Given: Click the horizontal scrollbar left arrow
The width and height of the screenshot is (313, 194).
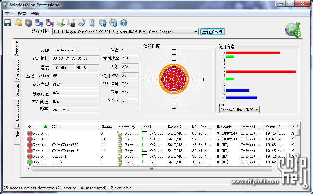Looking at the screenshot, I should [x=29, y=169].
